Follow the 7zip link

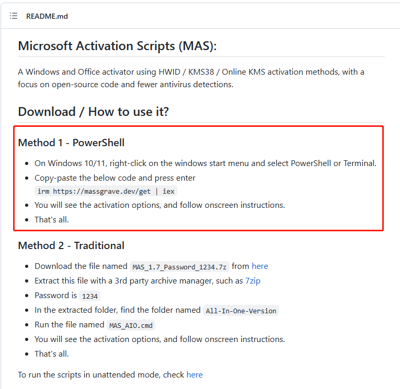(x=253, y=281)
